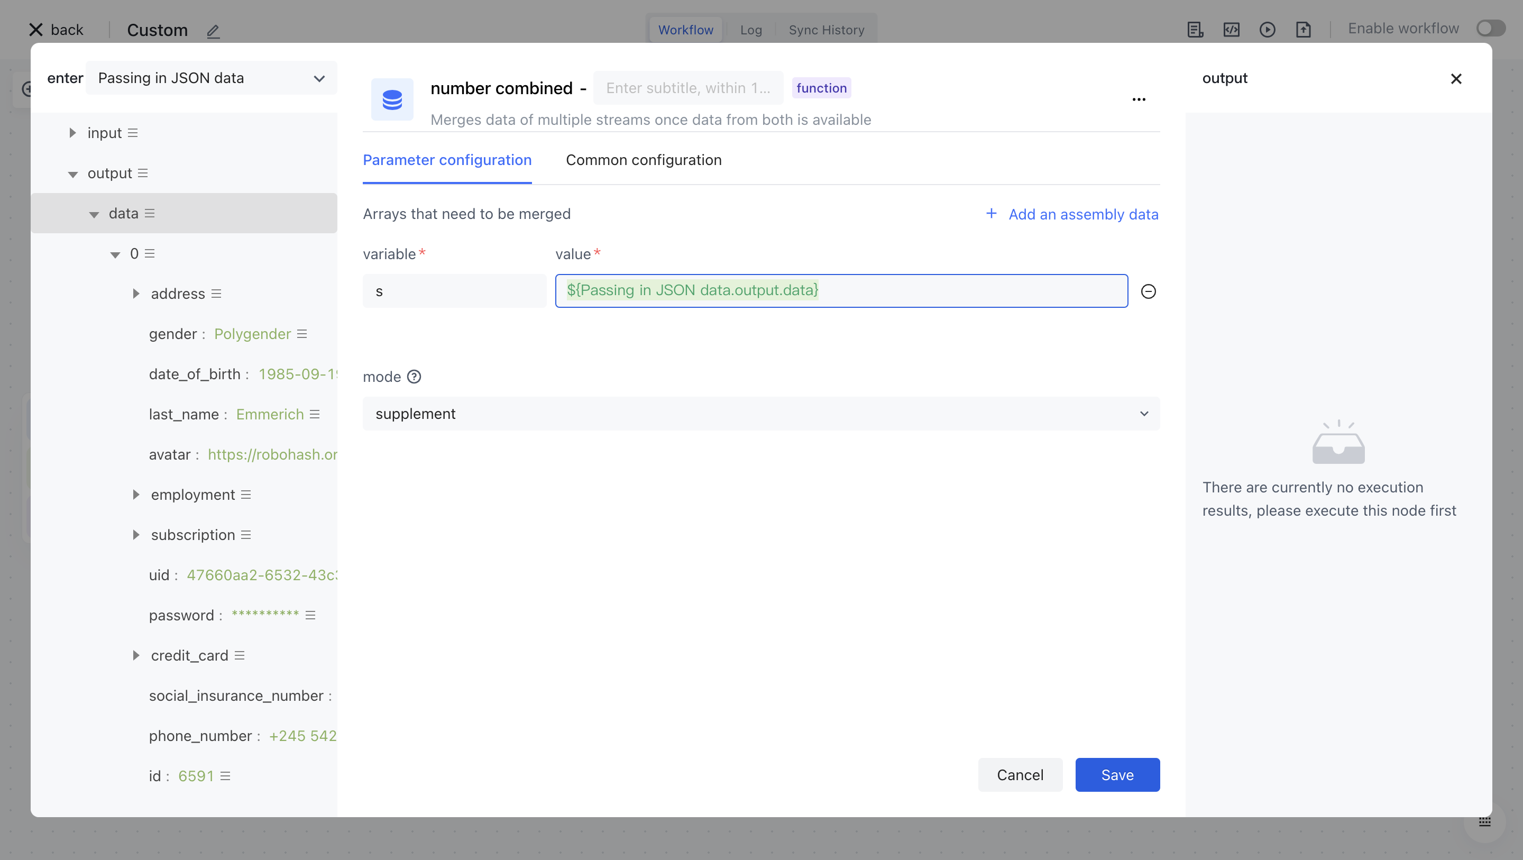Click the database node icon
Image resolution: width=1523 pixels, height=860 pixels.
(392, 99)
